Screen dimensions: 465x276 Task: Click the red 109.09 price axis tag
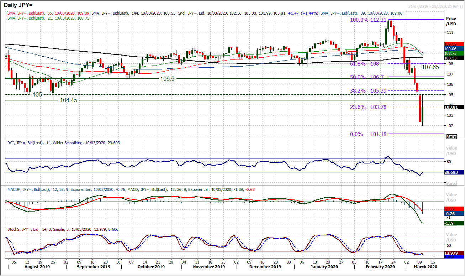454,44
